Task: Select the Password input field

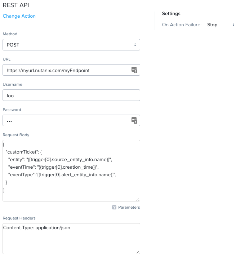Action: click(67, 120)
